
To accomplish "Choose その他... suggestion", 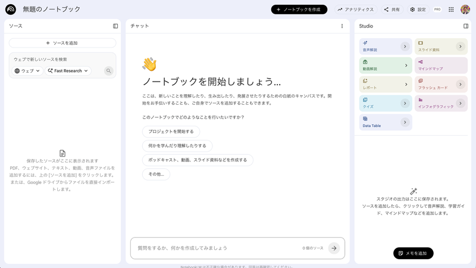I will pos(156,174).
